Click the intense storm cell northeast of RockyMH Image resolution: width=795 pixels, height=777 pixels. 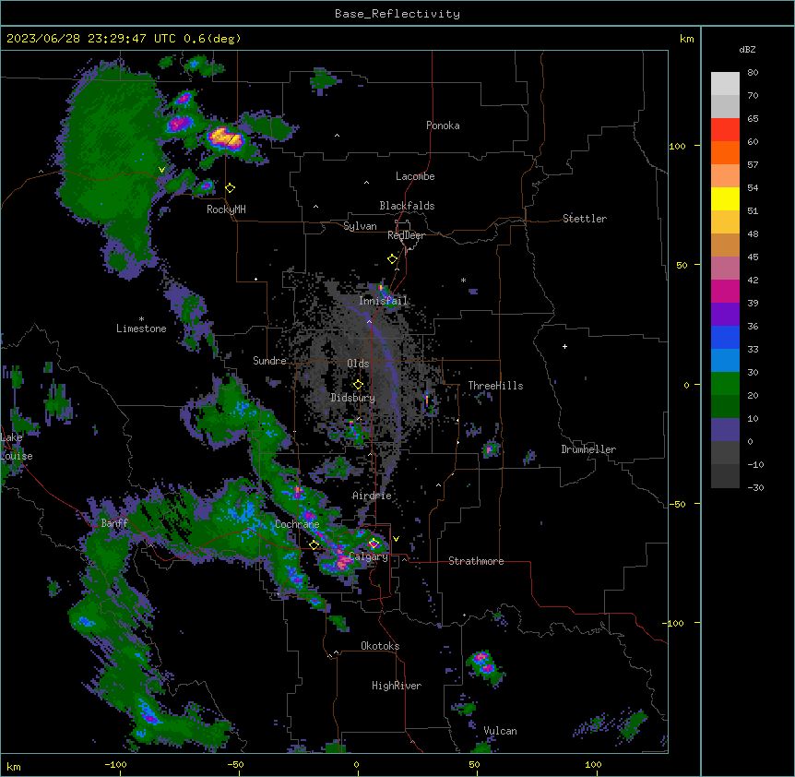tap(225, 137)
